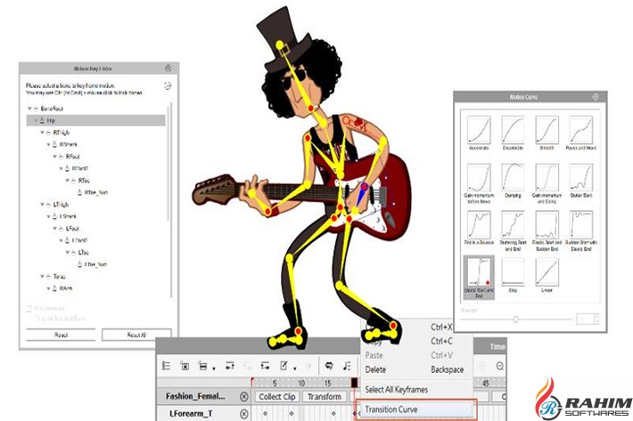The height and width of the screenshot is (421, 633).
Task: Select the LToe_Nub bone in tree
Action: (95, 264)
